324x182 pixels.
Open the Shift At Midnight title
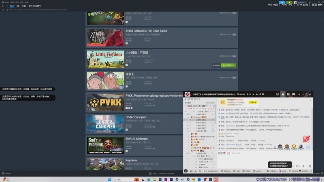(136, 139)
